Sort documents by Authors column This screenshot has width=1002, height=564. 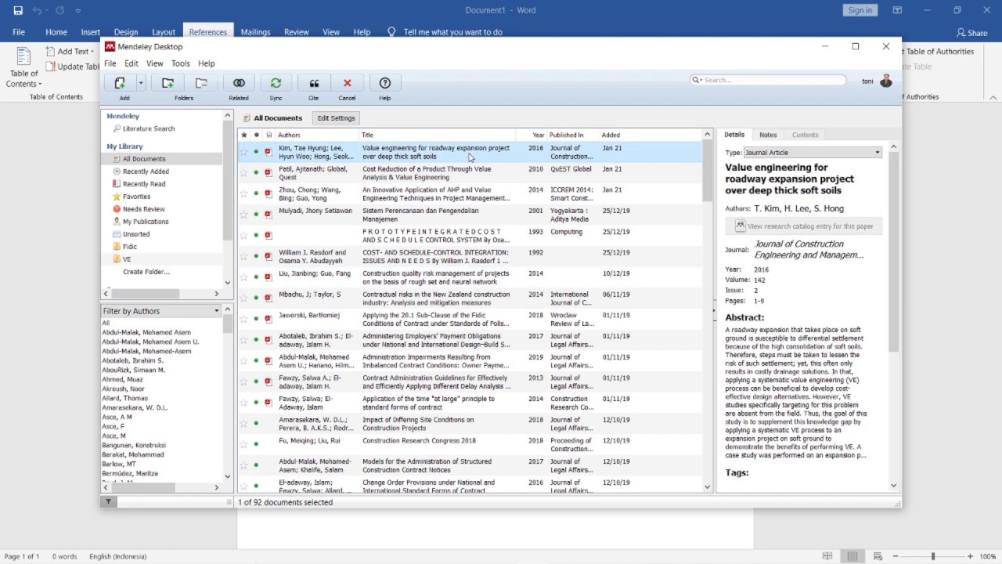click(x=317, y=135)
